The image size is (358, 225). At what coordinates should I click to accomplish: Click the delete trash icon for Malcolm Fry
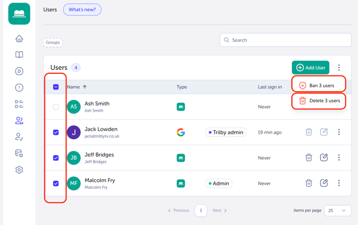[x=309, y=183]
